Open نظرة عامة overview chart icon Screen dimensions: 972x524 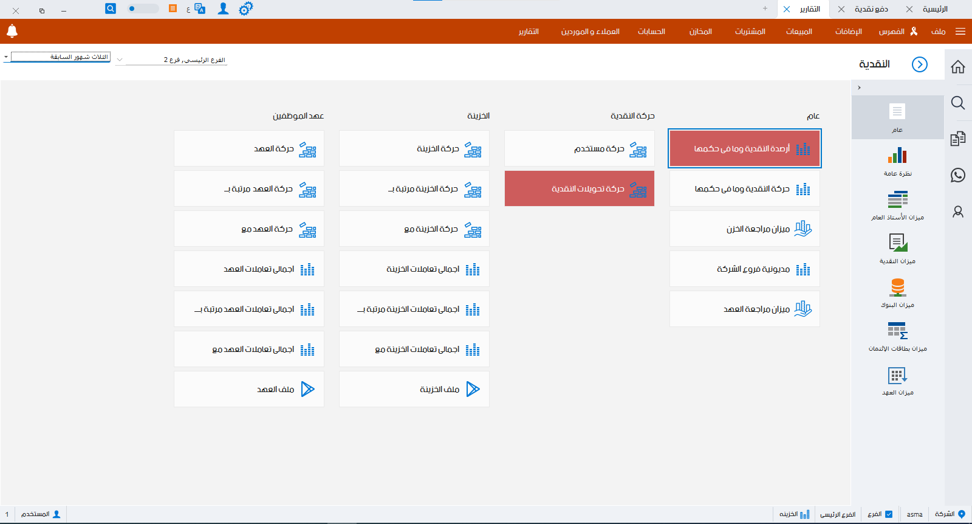point(897,156)
